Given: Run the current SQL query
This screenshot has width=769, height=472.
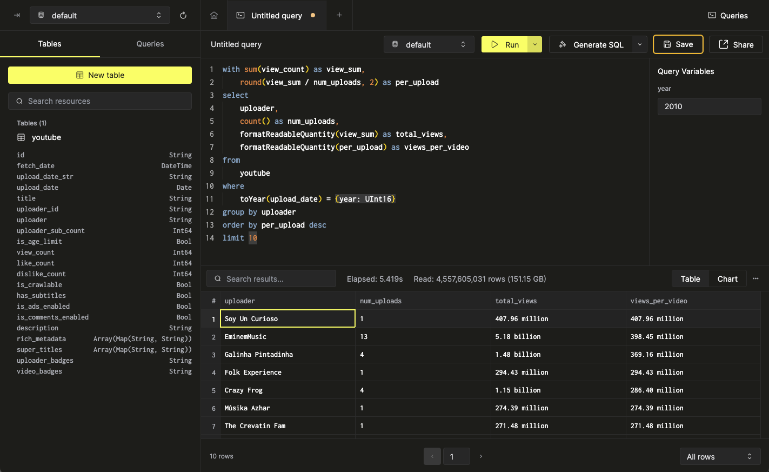Looking at the screenshot, I should click(507, 44).
